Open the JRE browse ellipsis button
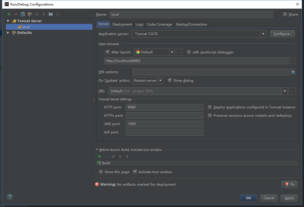304x207 pixels. (292, 91)
